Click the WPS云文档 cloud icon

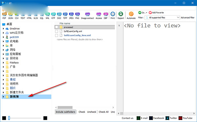click(7, 33)
